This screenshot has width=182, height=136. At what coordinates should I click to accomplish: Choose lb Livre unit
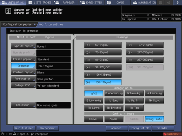point(94,108)
